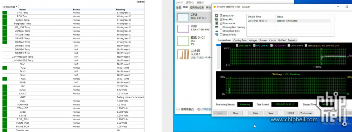Click the Battery presence detected reading
352x132 pixels.
coord(131,97)
